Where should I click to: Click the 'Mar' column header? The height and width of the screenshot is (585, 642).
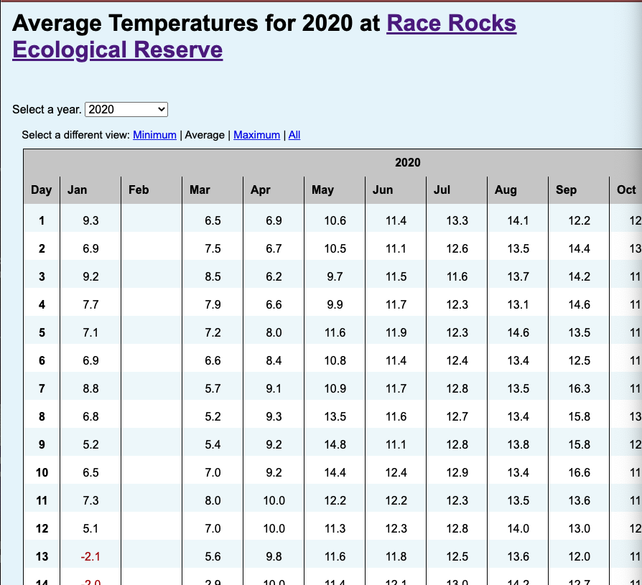(200, 190)
